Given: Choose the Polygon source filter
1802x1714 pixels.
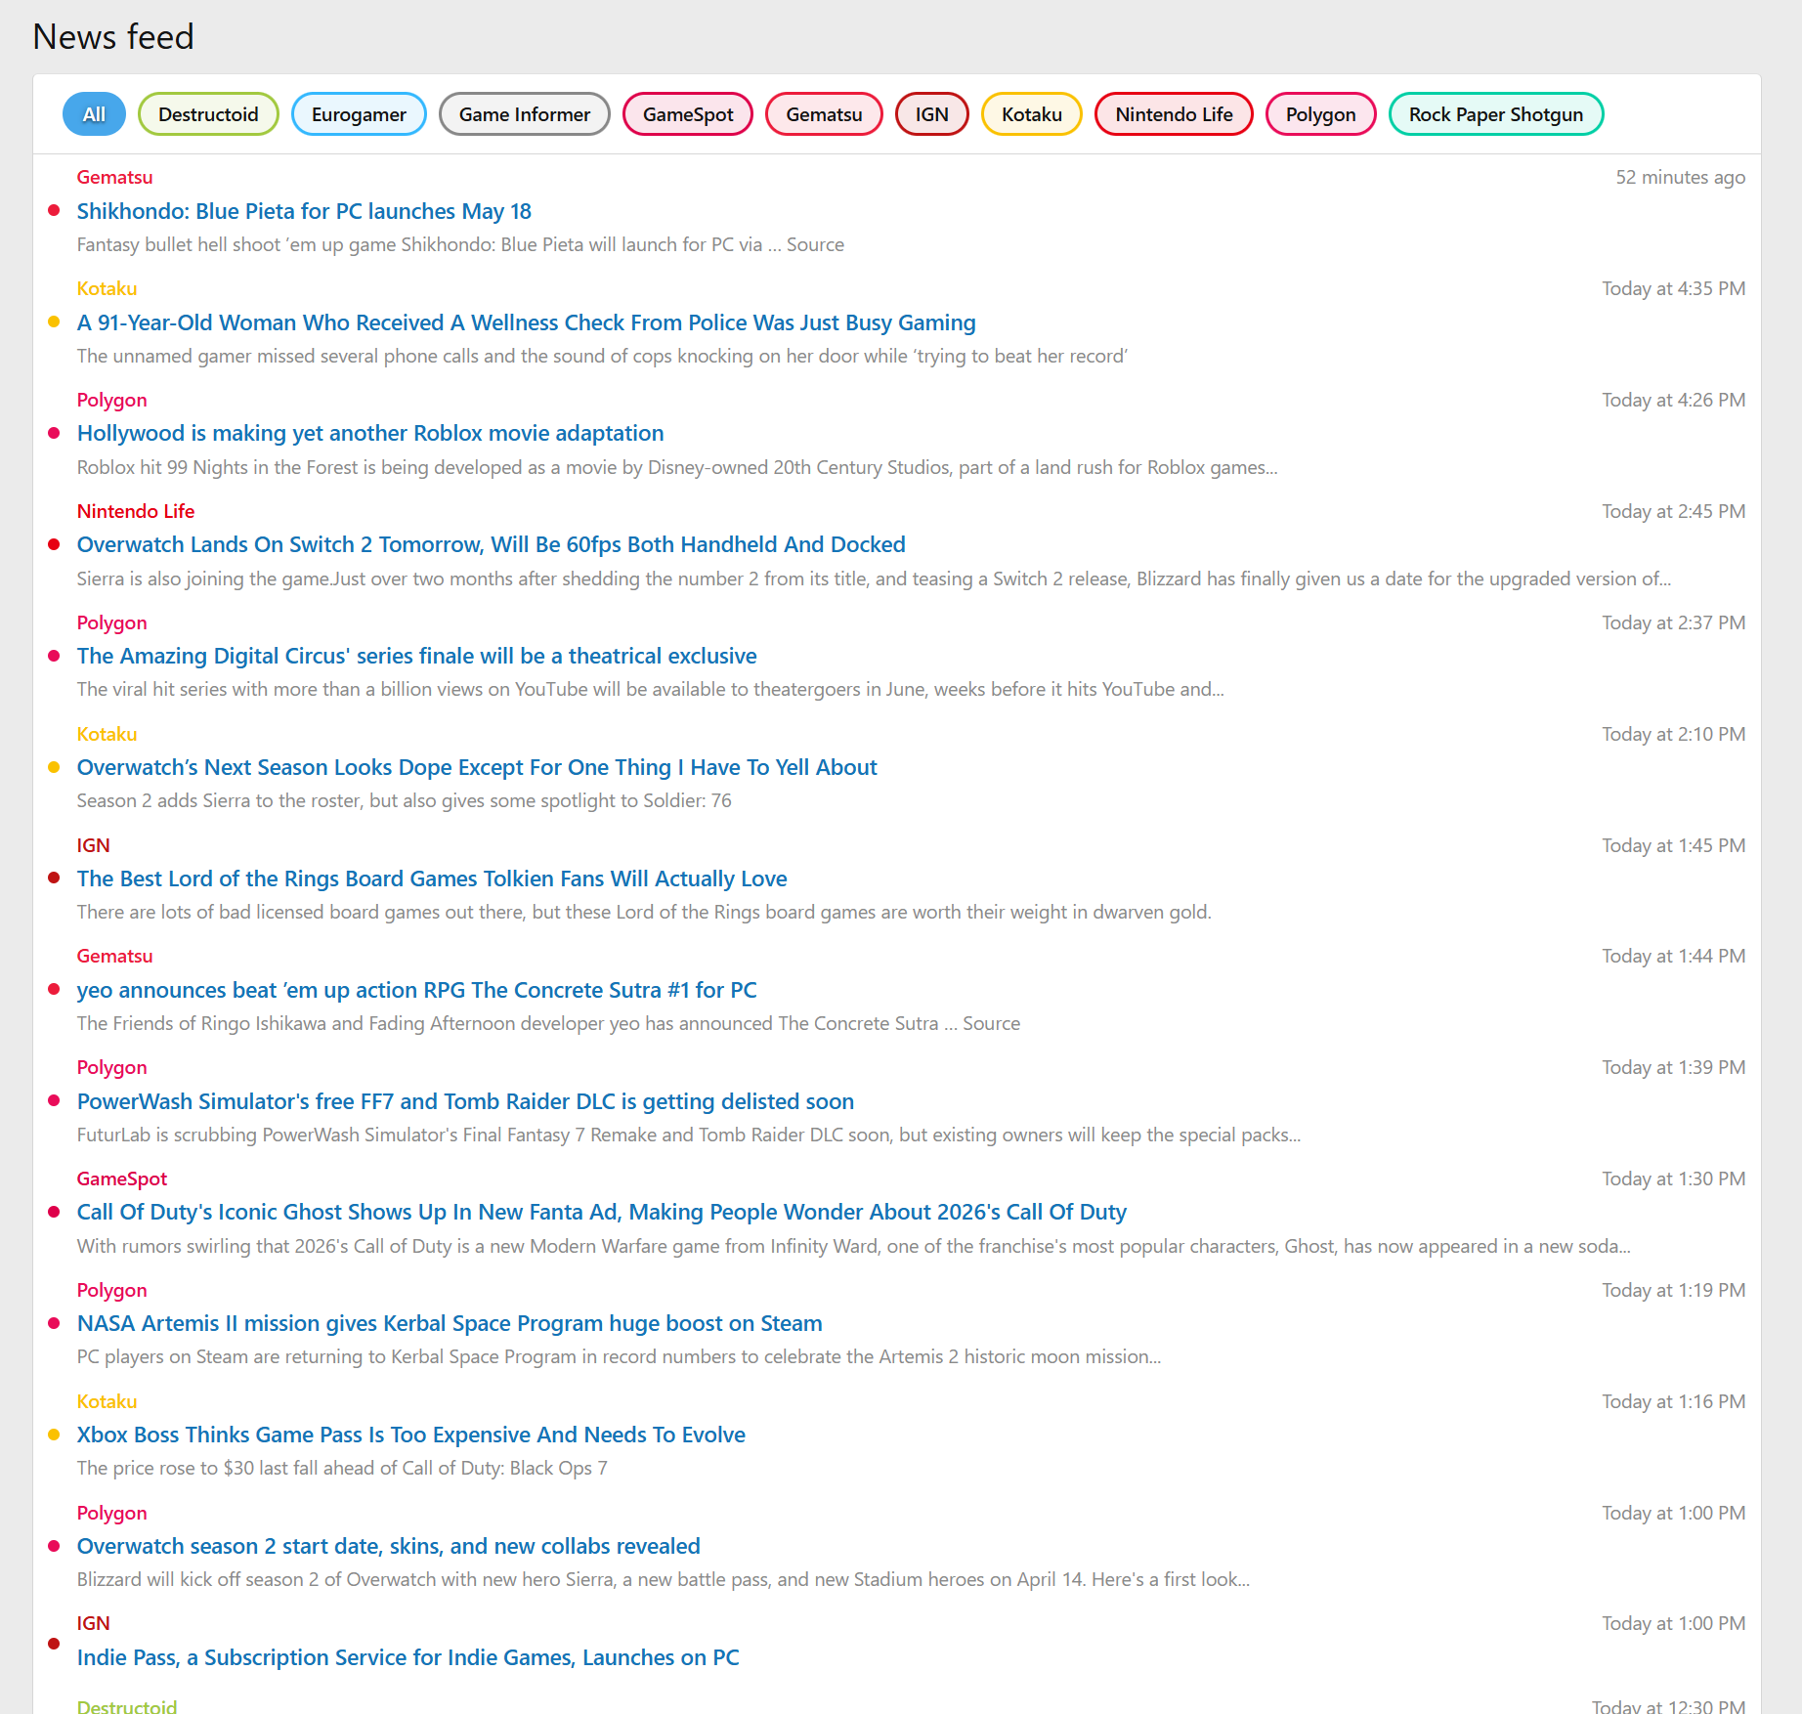Looking at the screenshot, I should tap(1320, 114).
